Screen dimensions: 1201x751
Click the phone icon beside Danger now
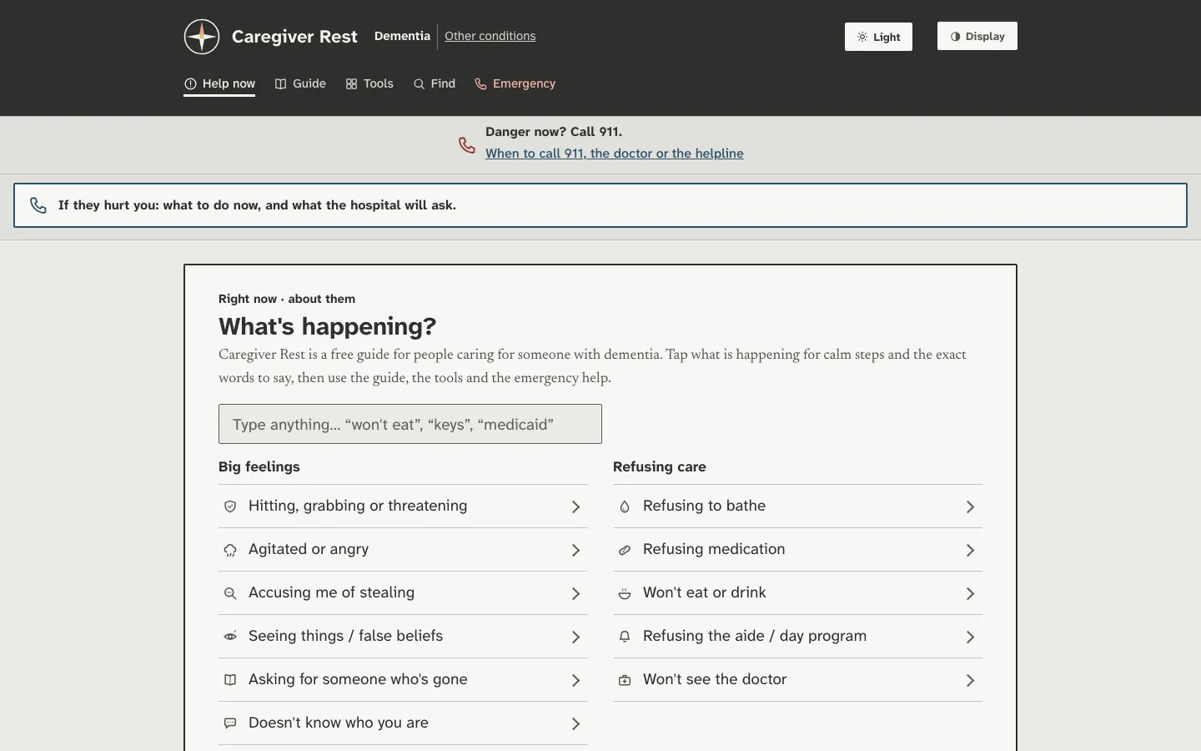point(467,145)
